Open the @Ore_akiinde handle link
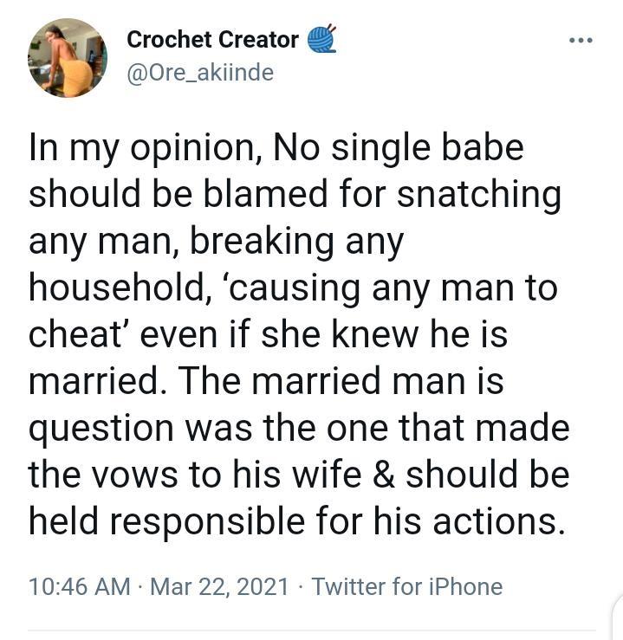 (200, 73)
